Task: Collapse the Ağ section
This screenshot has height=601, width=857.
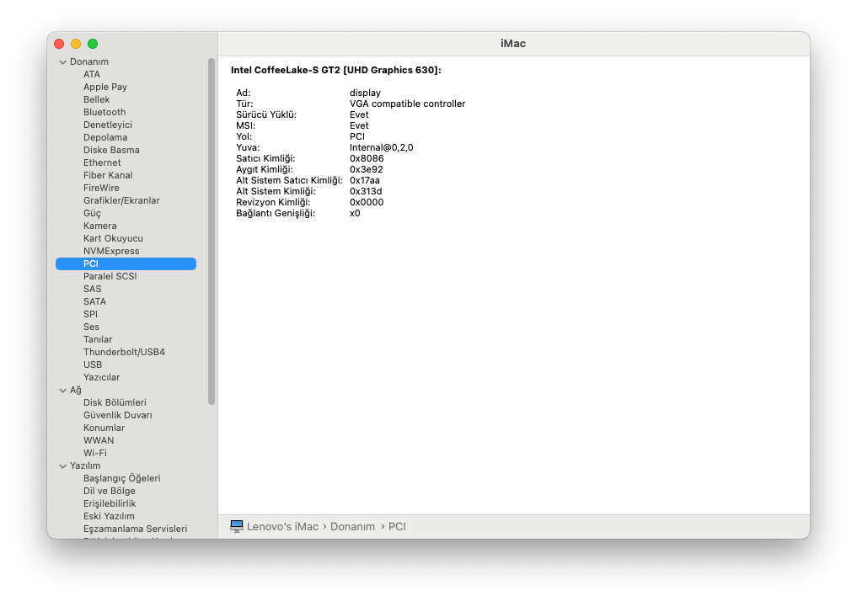Action: coord(63,391)
